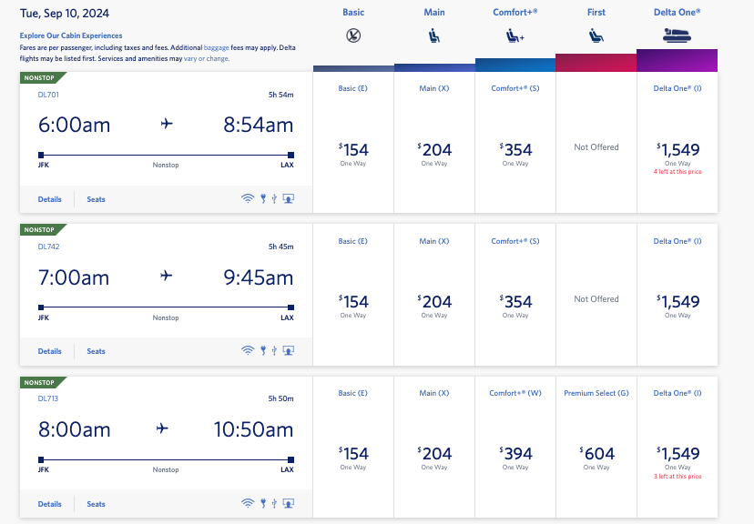Select the $154 Basic fare for DL701
This screenshot has height=524, width=754.
coord(353,151)
